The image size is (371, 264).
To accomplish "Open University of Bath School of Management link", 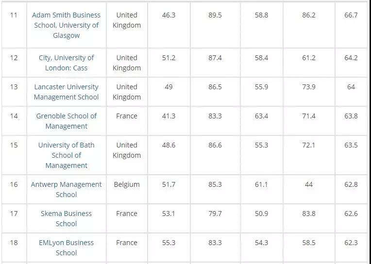I will 66,155.
